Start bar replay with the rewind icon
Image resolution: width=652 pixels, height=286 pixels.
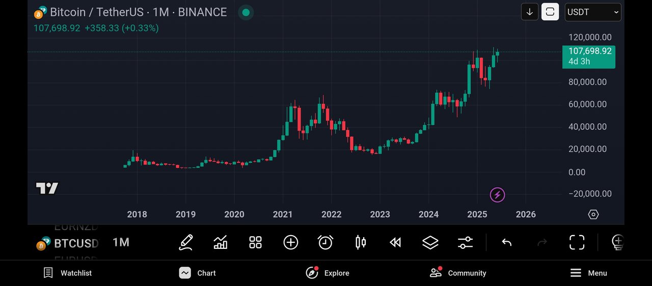(395, 242)
